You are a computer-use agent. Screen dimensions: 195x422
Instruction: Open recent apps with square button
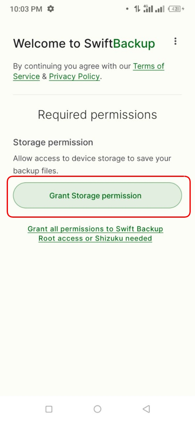(x=49, y=409)
